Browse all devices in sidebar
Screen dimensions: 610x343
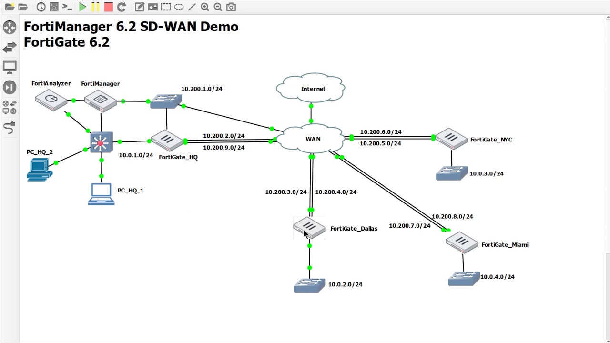tap(10, 107)
